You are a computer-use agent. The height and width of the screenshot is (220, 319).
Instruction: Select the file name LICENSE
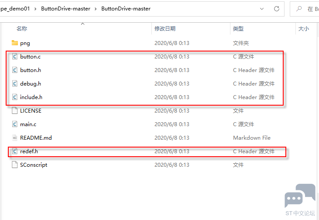(x=31, y=111)
